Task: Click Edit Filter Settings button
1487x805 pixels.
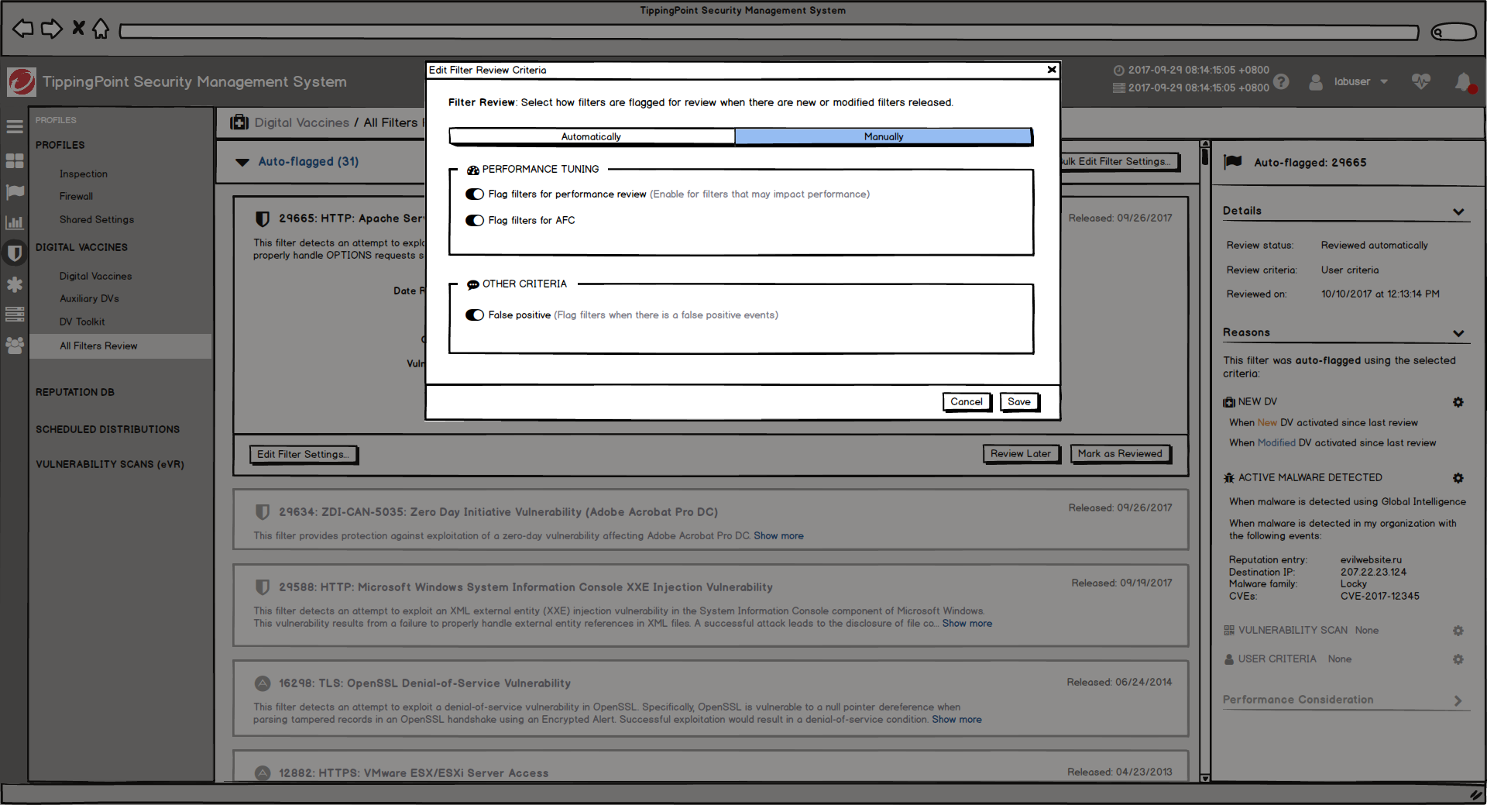Action: 304,455
